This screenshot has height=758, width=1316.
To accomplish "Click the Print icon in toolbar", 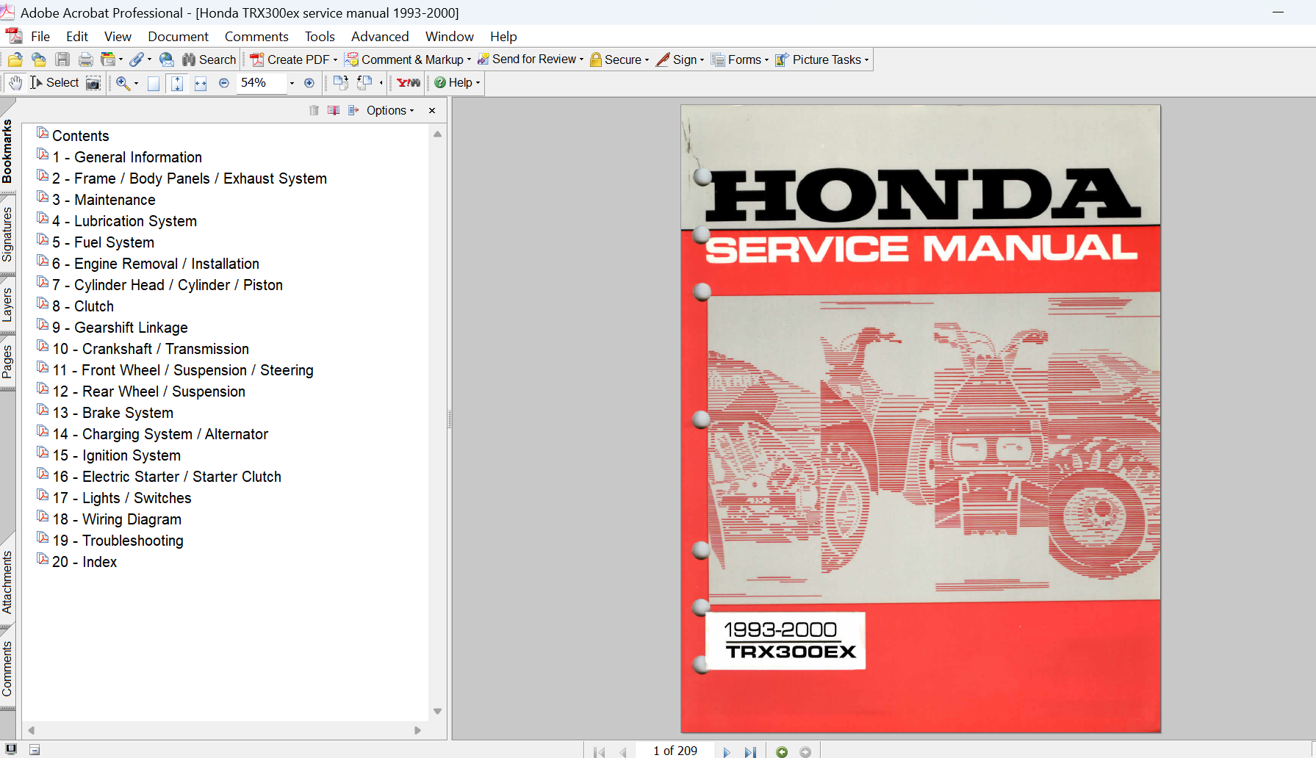I will 86,59.
